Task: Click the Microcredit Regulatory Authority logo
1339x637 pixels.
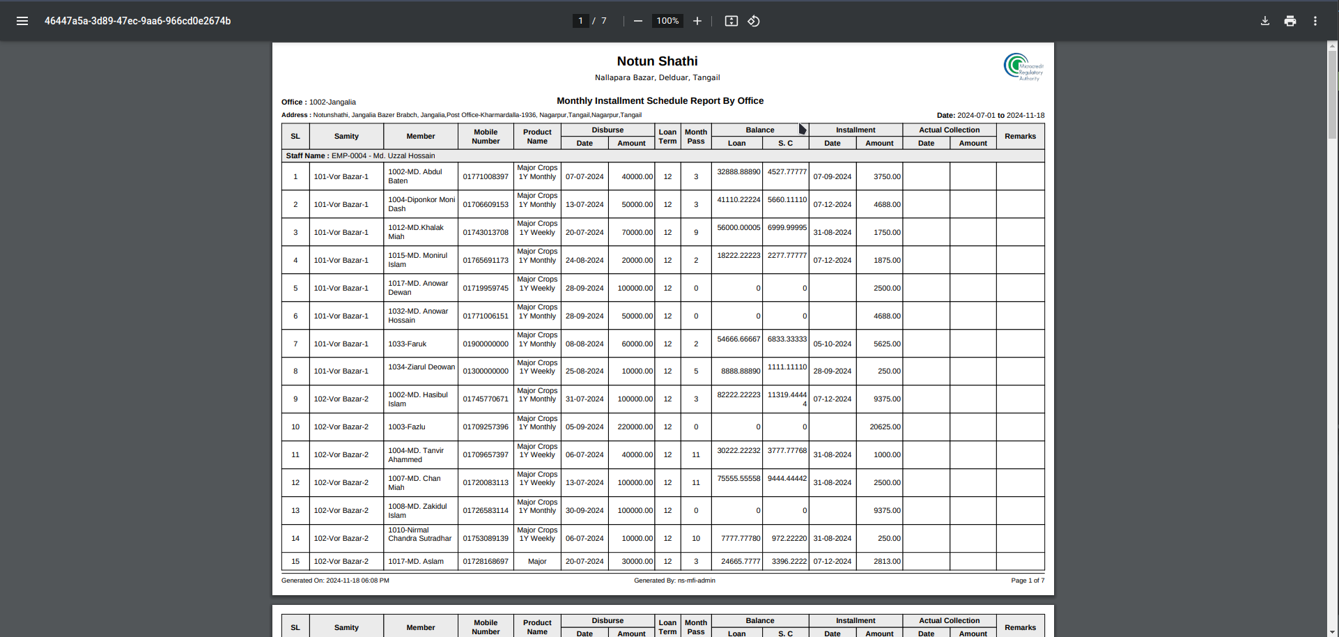Action: (x=1023, y=67)
